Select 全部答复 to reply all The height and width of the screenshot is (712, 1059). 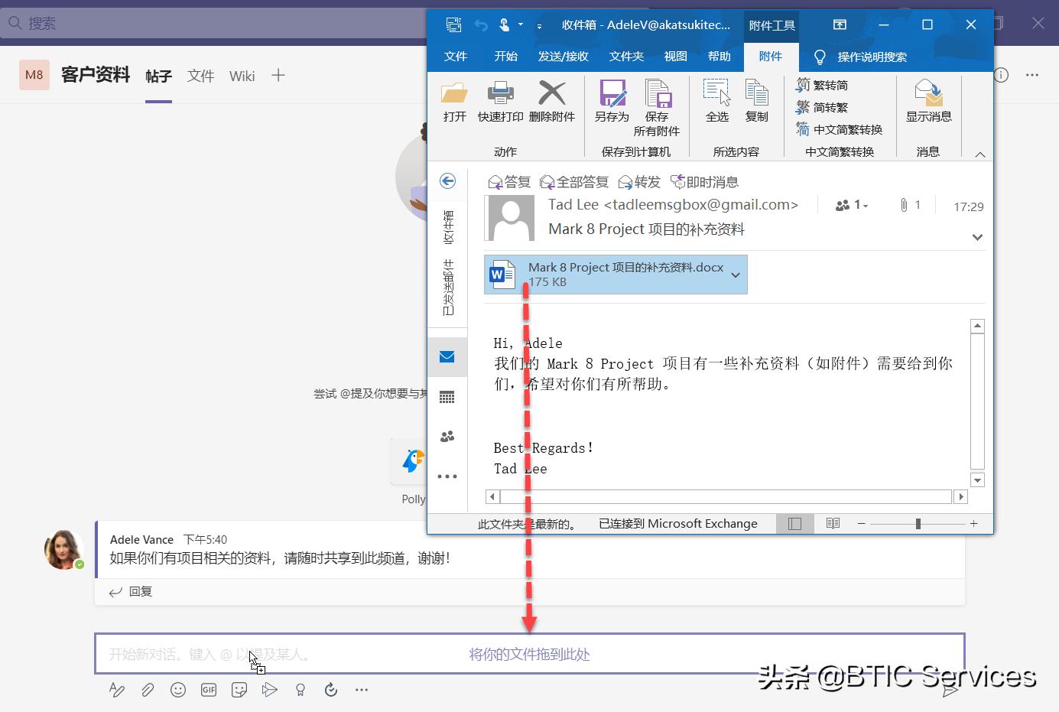coord(573,181)
